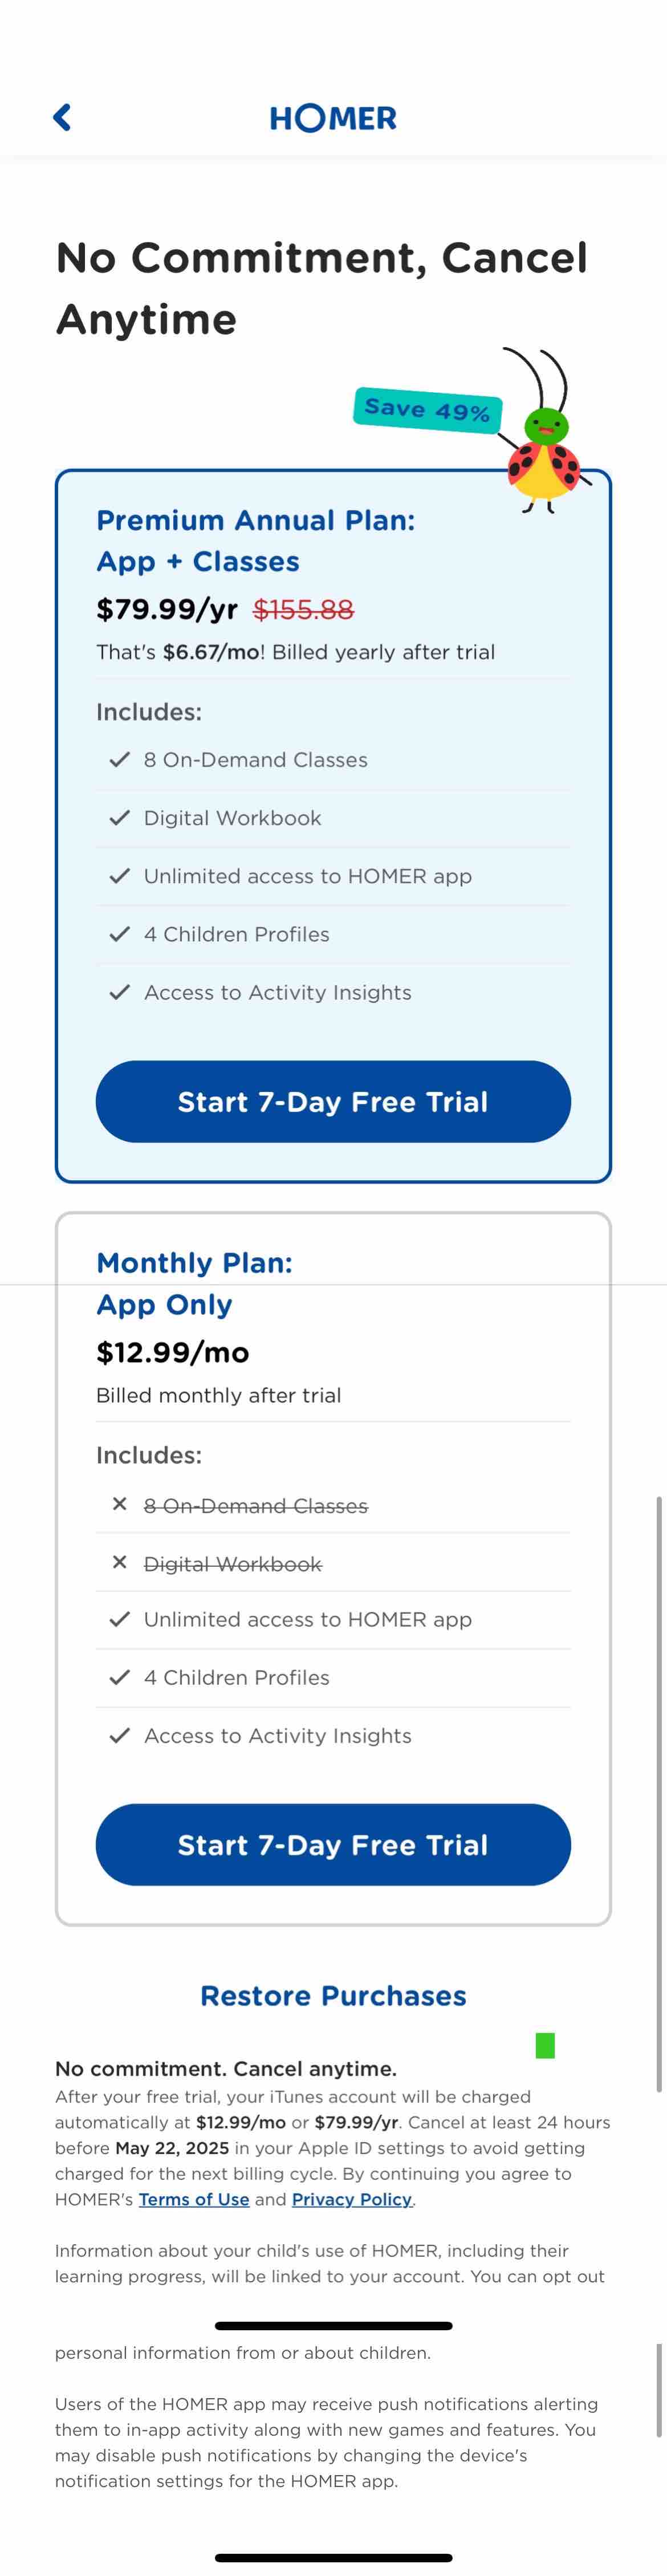The height and width of the screenshot is (2576, 667).
Task: Select the Premium Annual Plan heading
Action: [x=255, y=540]
